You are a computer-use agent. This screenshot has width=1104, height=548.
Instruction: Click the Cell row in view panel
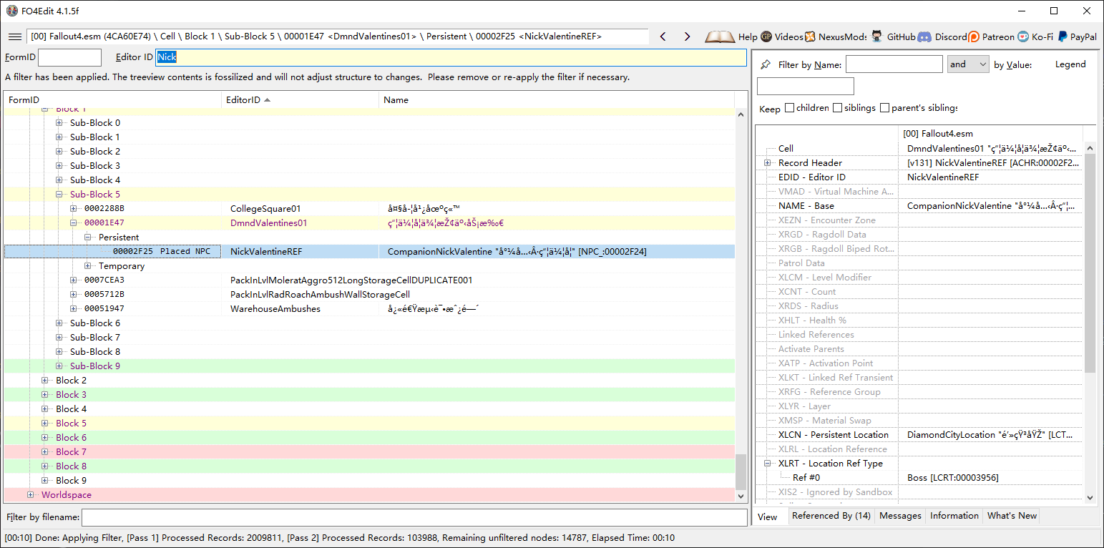point(919,149)
